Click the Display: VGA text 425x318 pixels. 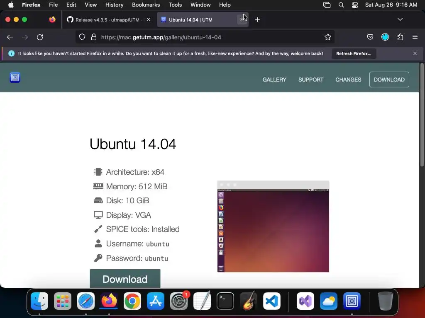tap(129, 215)
